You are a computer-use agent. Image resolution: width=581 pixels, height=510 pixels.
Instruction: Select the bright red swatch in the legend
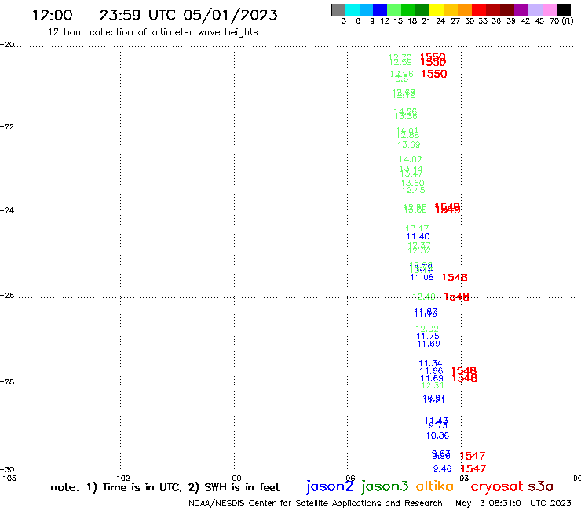[x=479, y=9]
